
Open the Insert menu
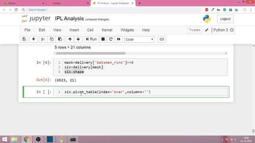click(x=74, y=30)
